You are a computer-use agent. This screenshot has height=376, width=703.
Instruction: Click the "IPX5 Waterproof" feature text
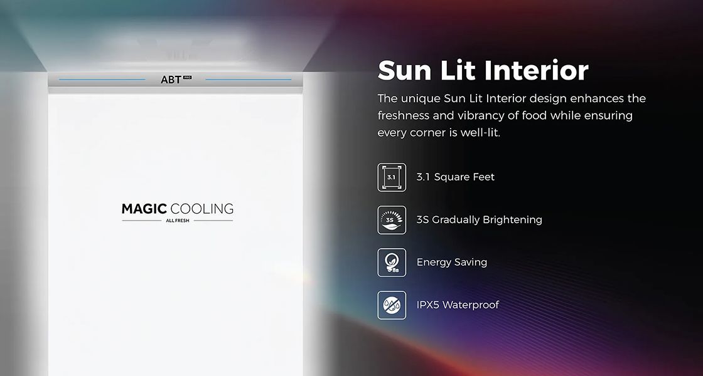458,305
